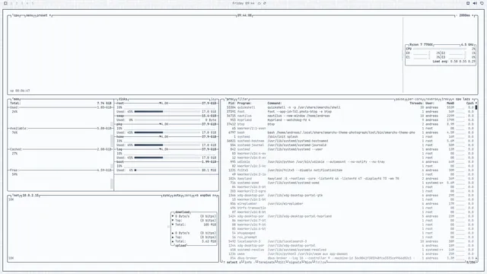Click Nice in process footer
The image size is (487, 274).
click(307, 262)
